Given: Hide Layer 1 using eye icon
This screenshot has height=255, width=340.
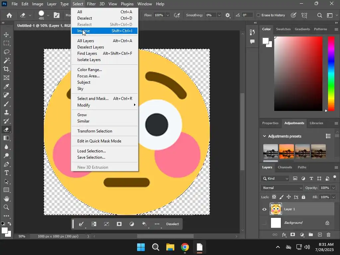Looking at the screenshot, I should pos(264,209).
